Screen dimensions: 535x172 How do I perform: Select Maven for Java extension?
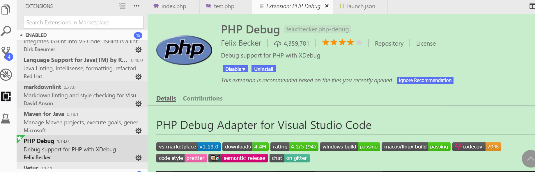tap(82, 122)
